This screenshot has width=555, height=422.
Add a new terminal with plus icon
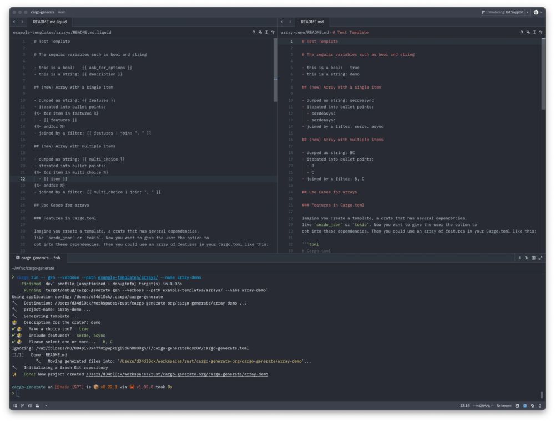[520, 258]
